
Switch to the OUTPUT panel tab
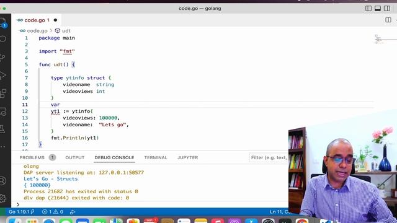[75, 157]
